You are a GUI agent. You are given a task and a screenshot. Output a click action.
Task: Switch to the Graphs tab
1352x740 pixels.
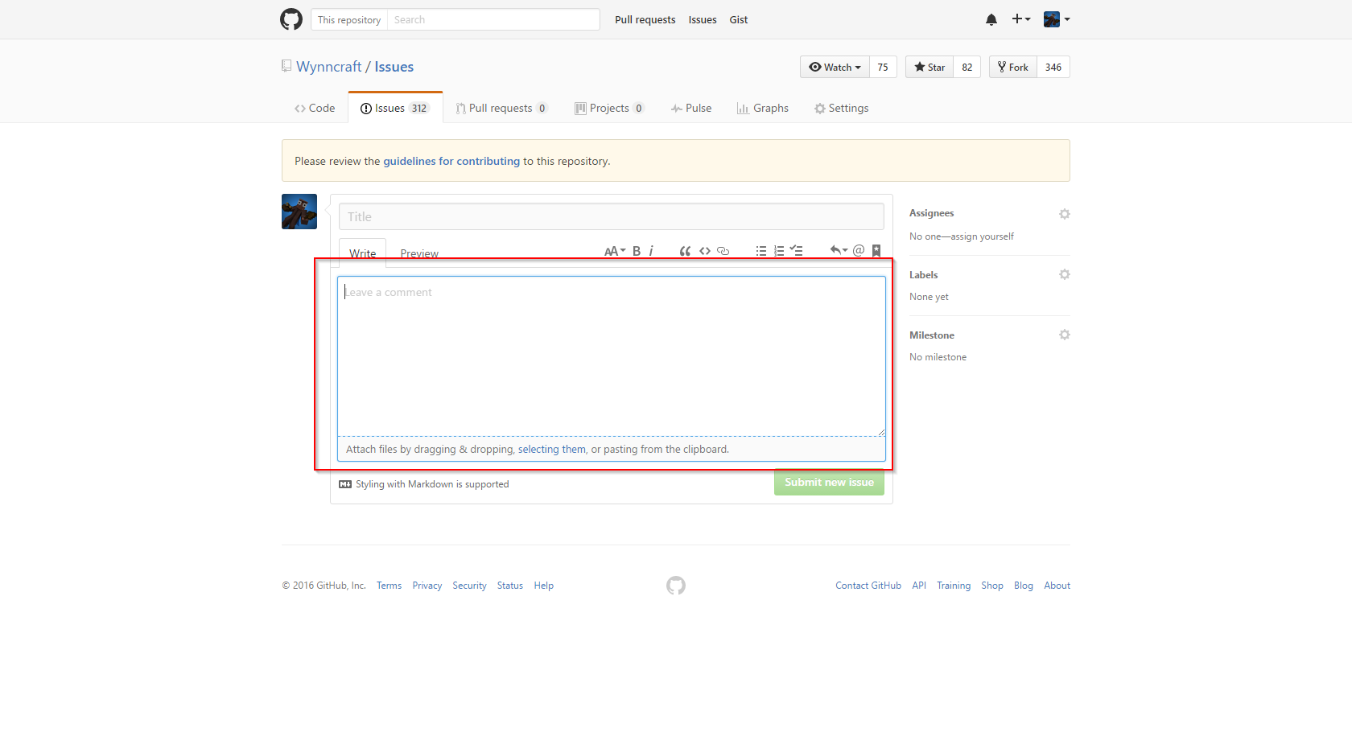[x=763, y=108]
